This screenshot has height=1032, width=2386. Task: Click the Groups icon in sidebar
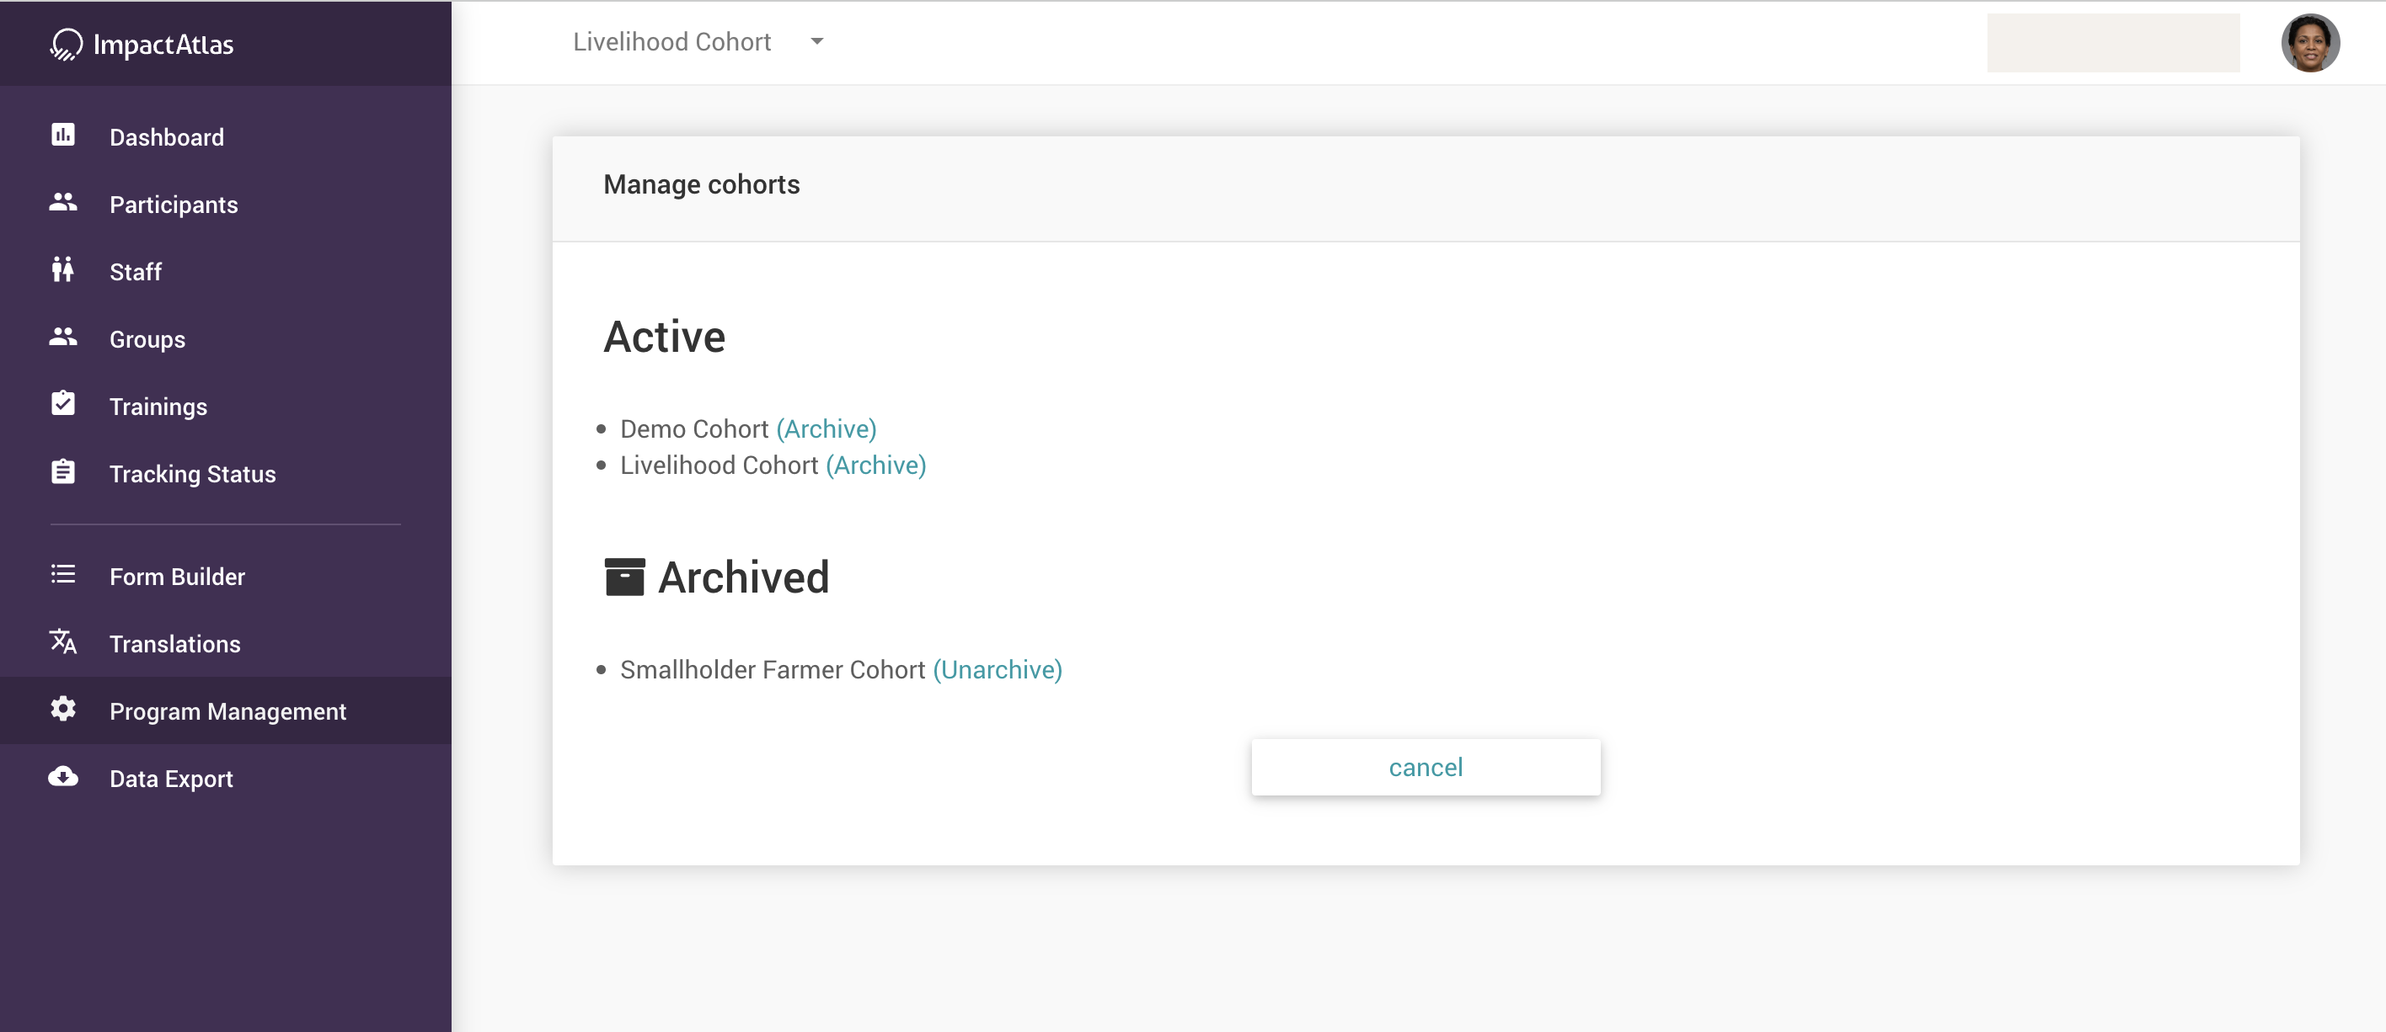[x=63, y=337]
